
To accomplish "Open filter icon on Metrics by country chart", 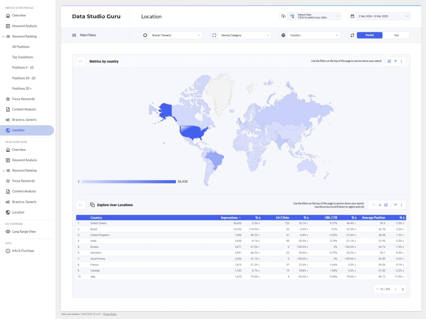I will 395,61.
